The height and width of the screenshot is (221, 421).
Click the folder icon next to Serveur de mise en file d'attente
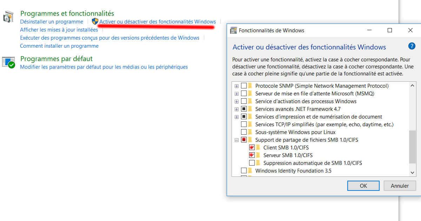250,93
